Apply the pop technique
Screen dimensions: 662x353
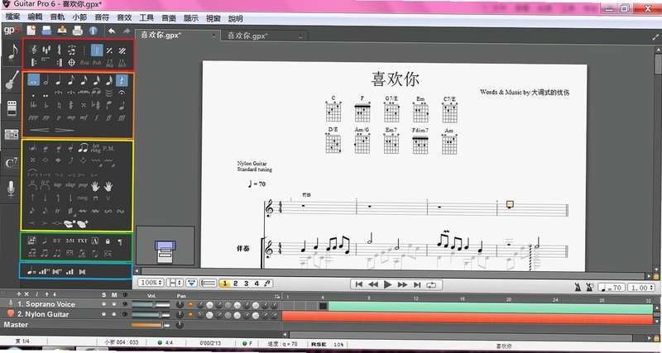coord(84,184)
